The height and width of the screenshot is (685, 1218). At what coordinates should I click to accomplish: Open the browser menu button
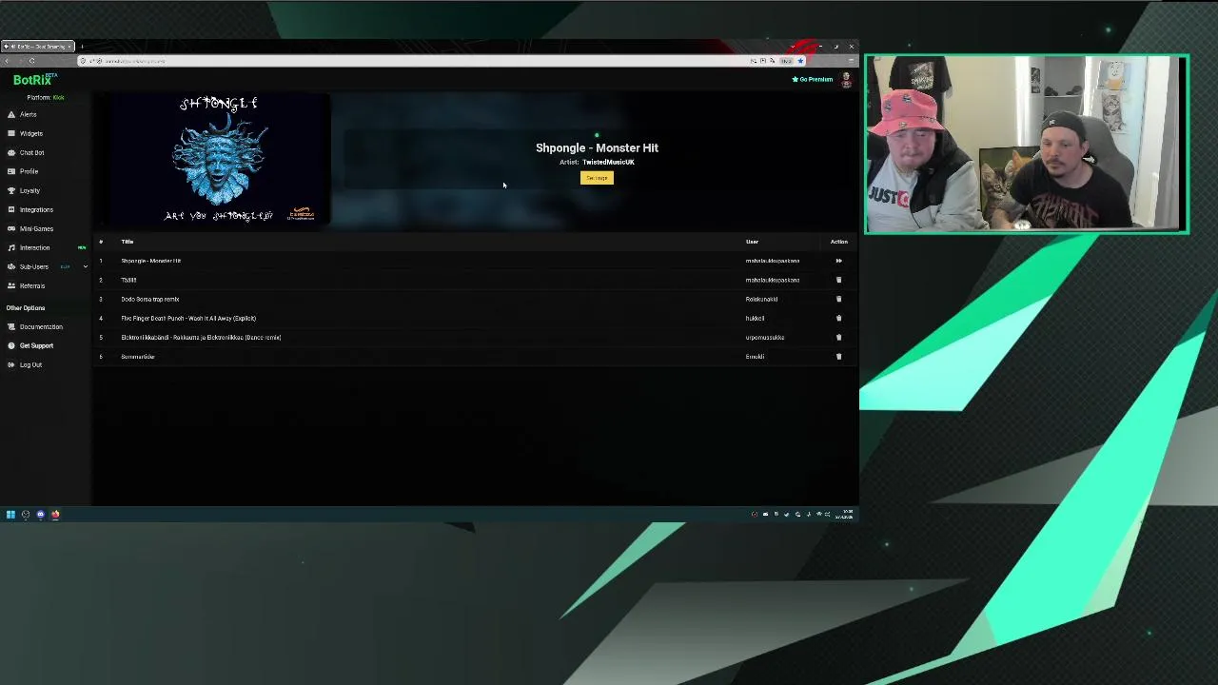[x=851, y=61]
